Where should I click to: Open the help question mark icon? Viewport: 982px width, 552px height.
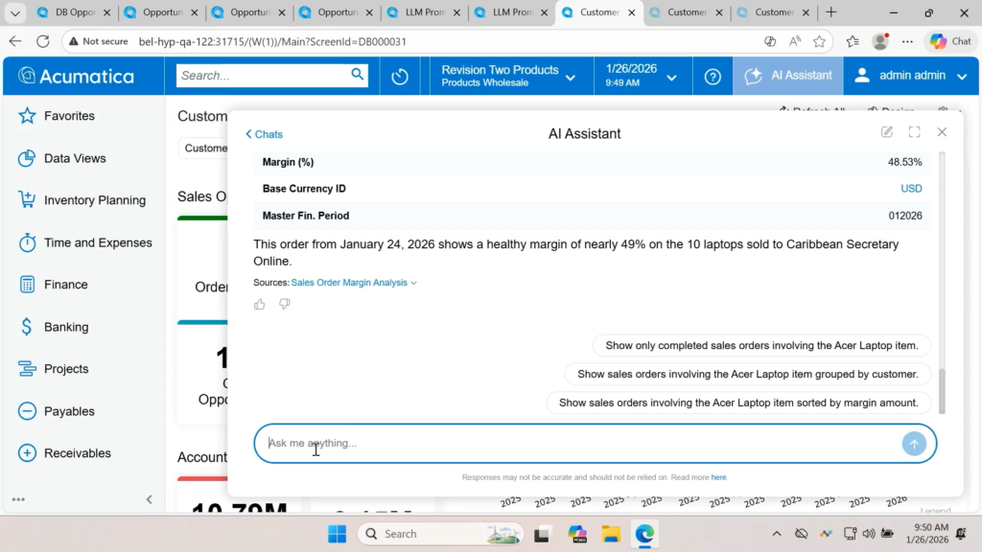tap(713, 77)
